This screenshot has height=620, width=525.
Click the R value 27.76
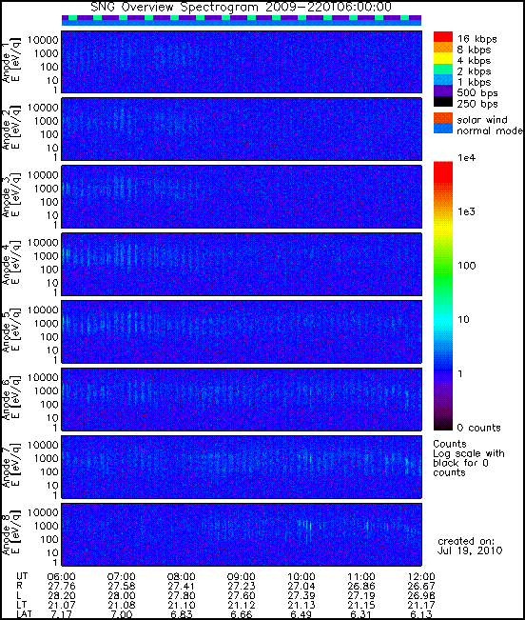pos(61,586)
